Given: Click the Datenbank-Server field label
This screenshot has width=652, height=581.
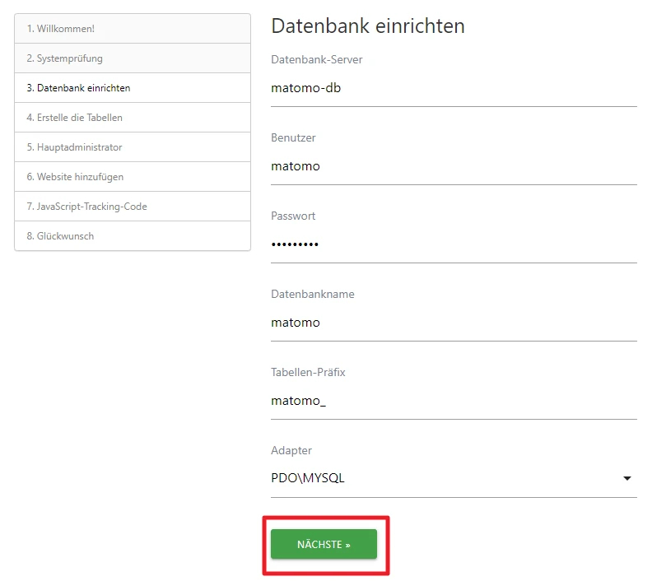Looking at the screenshot, I should pyautogui.click(x=316, y=59).
